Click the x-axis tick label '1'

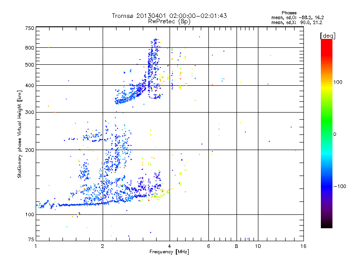point(36,246)
